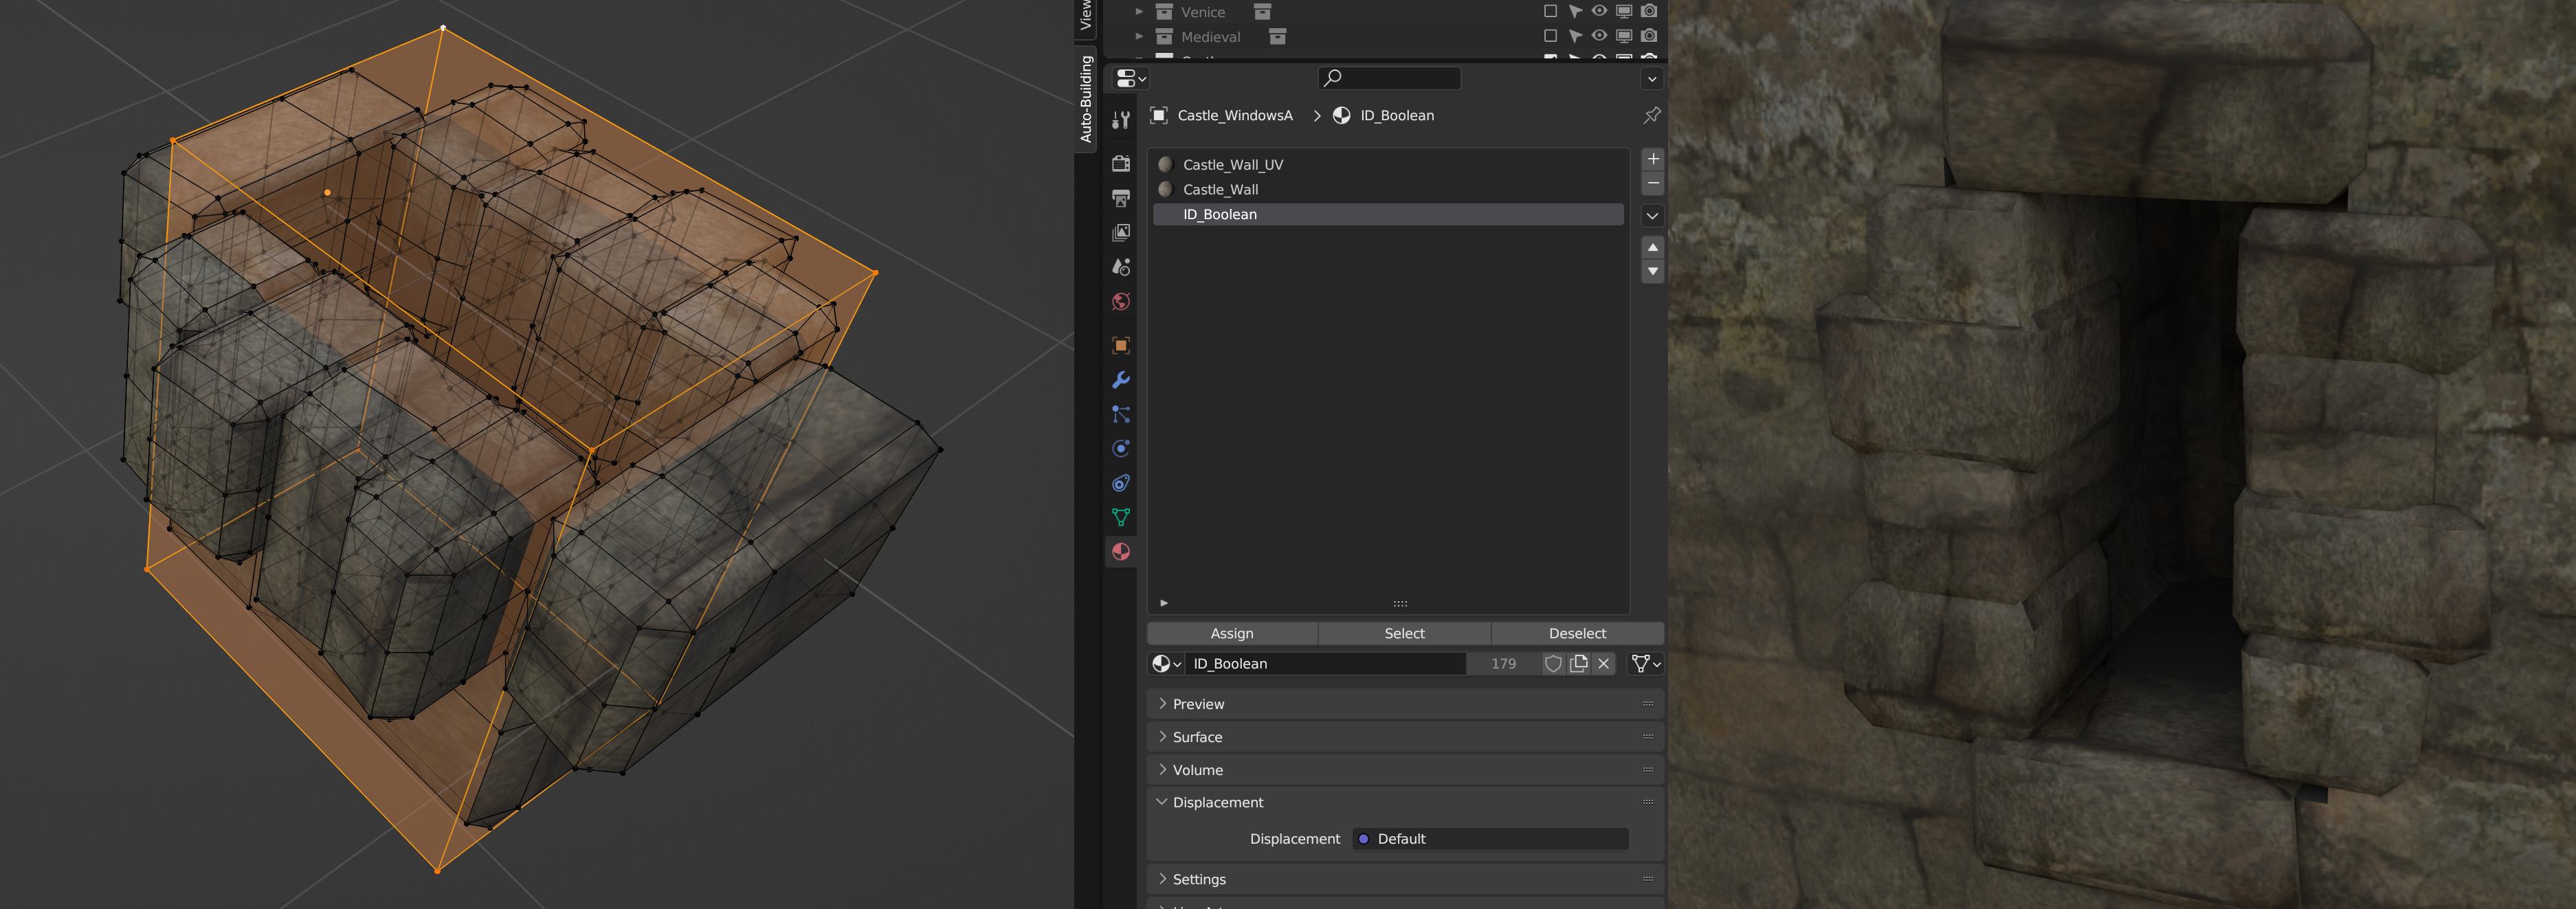Image resolution: width=2576 pixels, height=909 pixels.
Task: Disable Venice collection in viewports
Action: click(1624, 11)
